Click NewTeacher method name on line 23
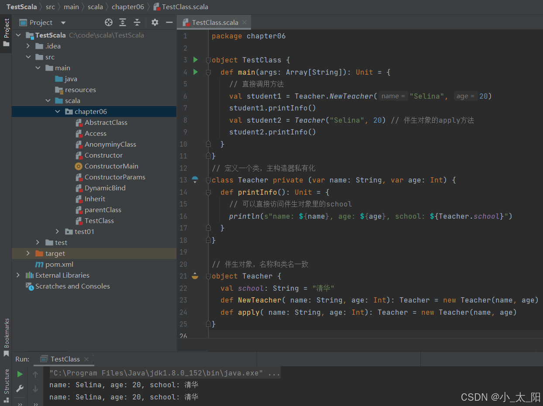This screenshot has height=406, width=543. 260,300
